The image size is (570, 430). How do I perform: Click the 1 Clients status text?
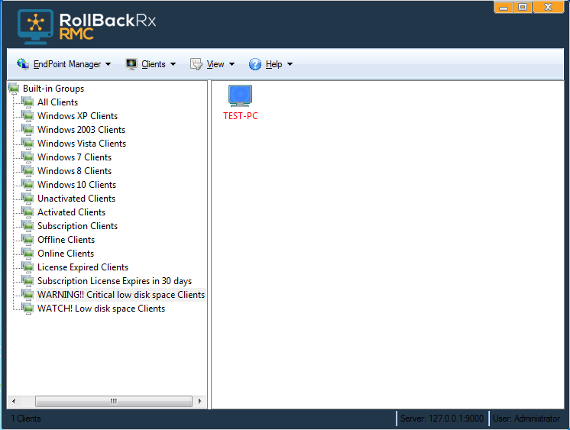tap(26, 419)
